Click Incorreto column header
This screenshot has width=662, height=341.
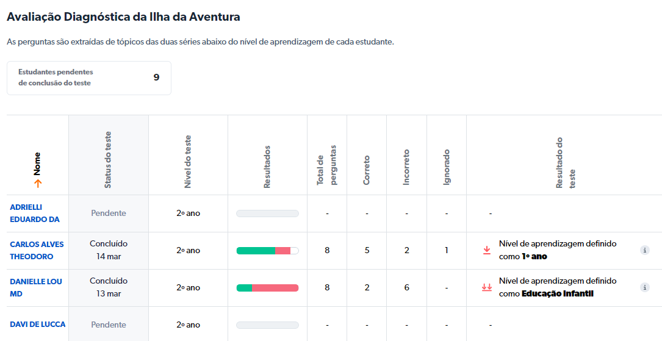pyautogui.click(x=406, y=167)
